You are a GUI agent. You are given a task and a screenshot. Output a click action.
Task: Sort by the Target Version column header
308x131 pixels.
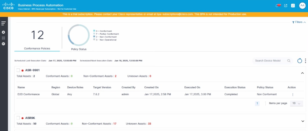(102, 87)
